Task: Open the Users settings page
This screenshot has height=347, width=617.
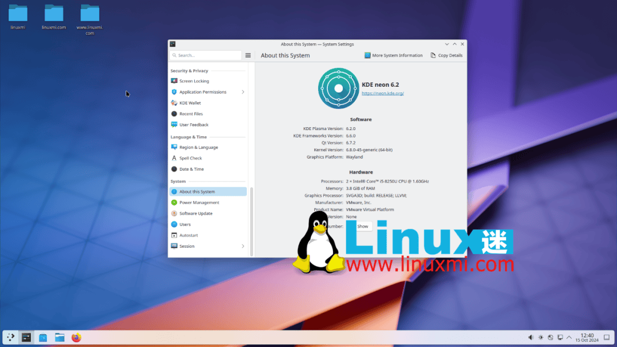Action: tap(185, 224)
